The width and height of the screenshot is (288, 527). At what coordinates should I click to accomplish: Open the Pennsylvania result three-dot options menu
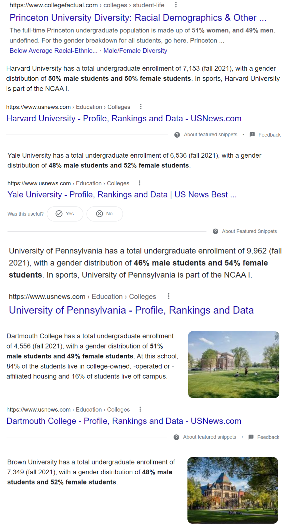pos(169,296)
